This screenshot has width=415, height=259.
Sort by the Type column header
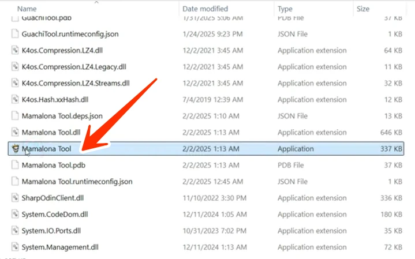[285, 9]
